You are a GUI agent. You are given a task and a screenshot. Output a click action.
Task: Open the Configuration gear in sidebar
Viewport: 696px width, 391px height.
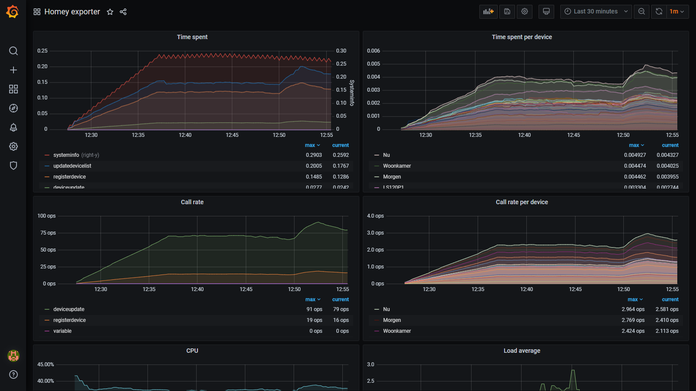(13, 146)
